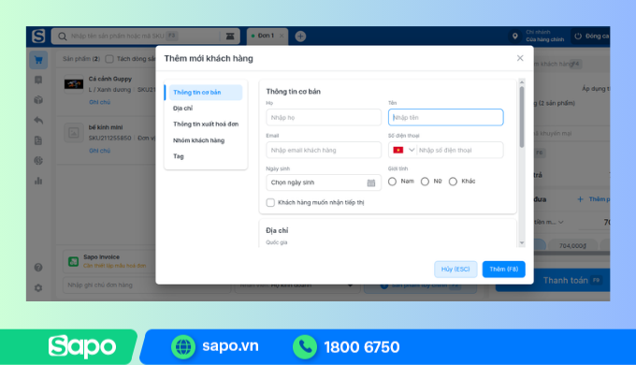
Task: Open the order list sidebar icon
Action: (38, 80)
